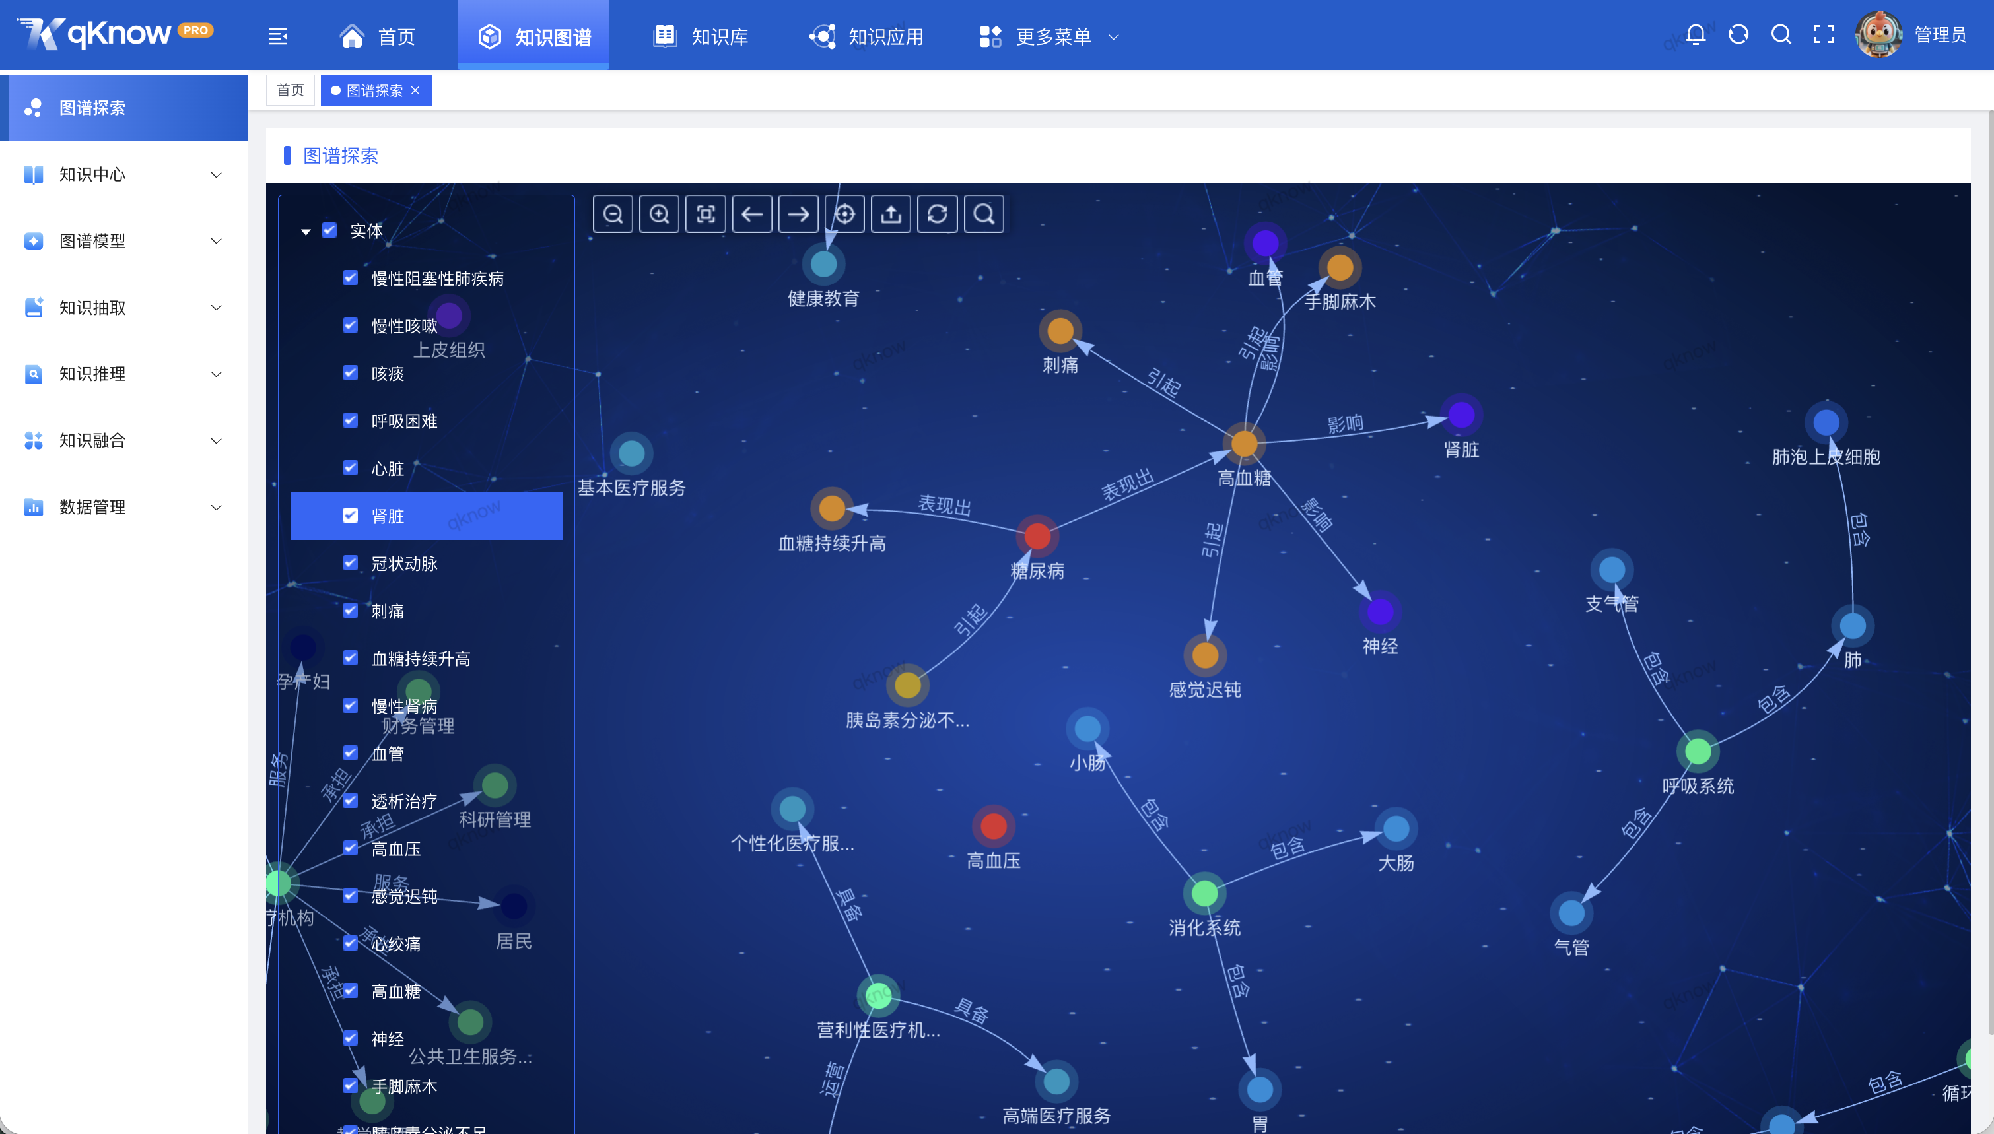Export the graph using the upload icon
This screenshot has height=1134, width=1994.
pos(892,213)
